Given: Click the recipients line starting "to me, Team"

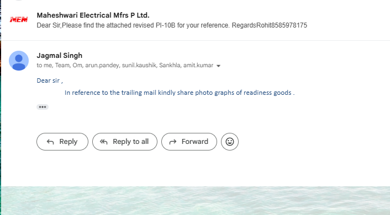Looking at the screenshot, I should (125, 65).
